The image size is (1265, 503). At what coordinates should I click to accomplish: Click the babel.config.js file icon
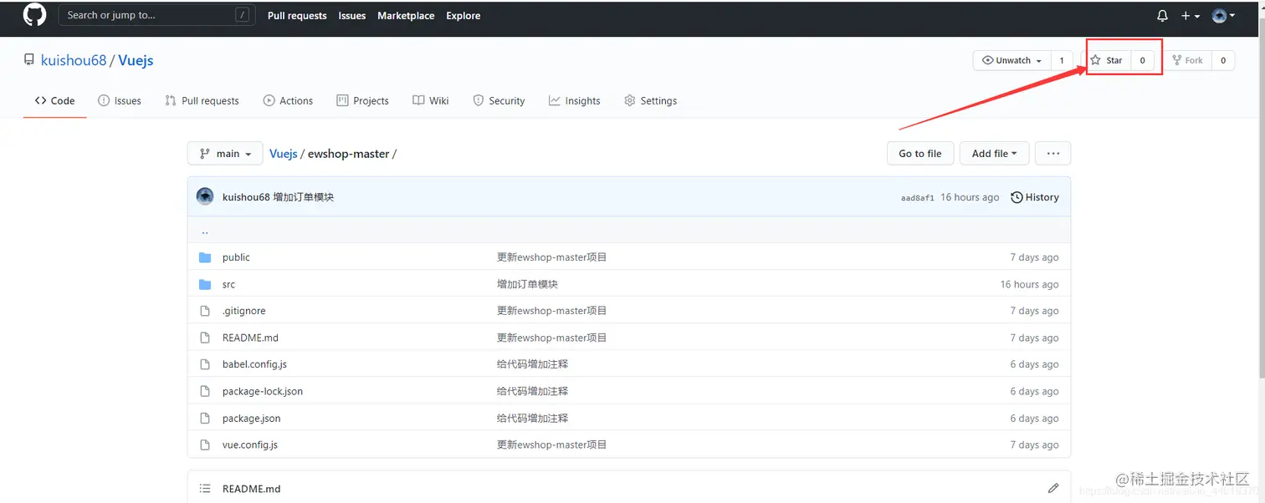tap(205, 364)
